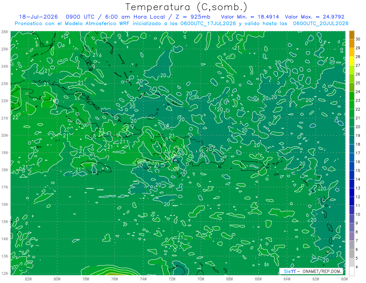Click the 82W longitude label

point(28,279)
